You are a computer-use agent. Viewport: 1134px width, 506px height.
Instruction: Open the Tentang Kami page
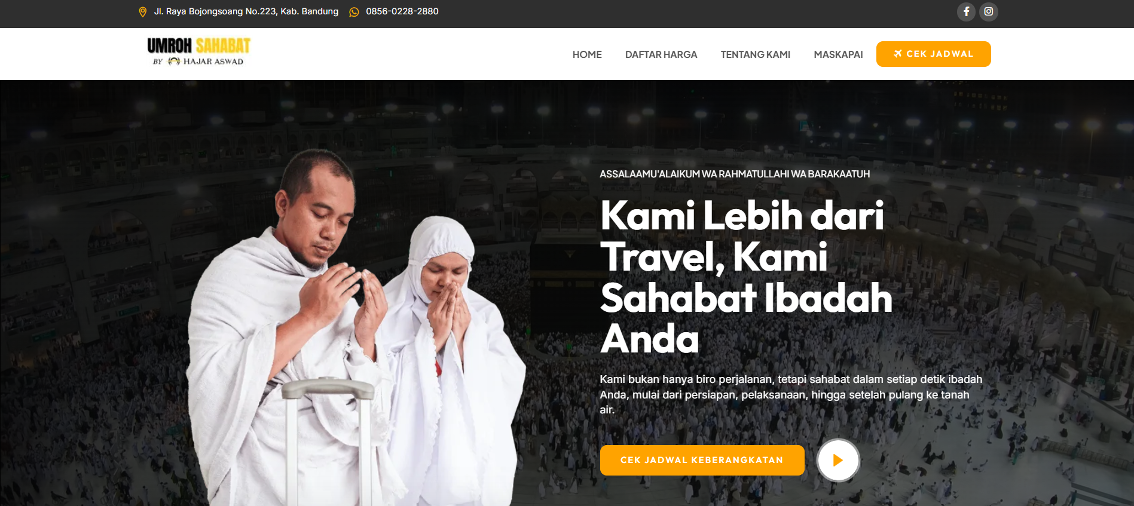coord(756,54)
